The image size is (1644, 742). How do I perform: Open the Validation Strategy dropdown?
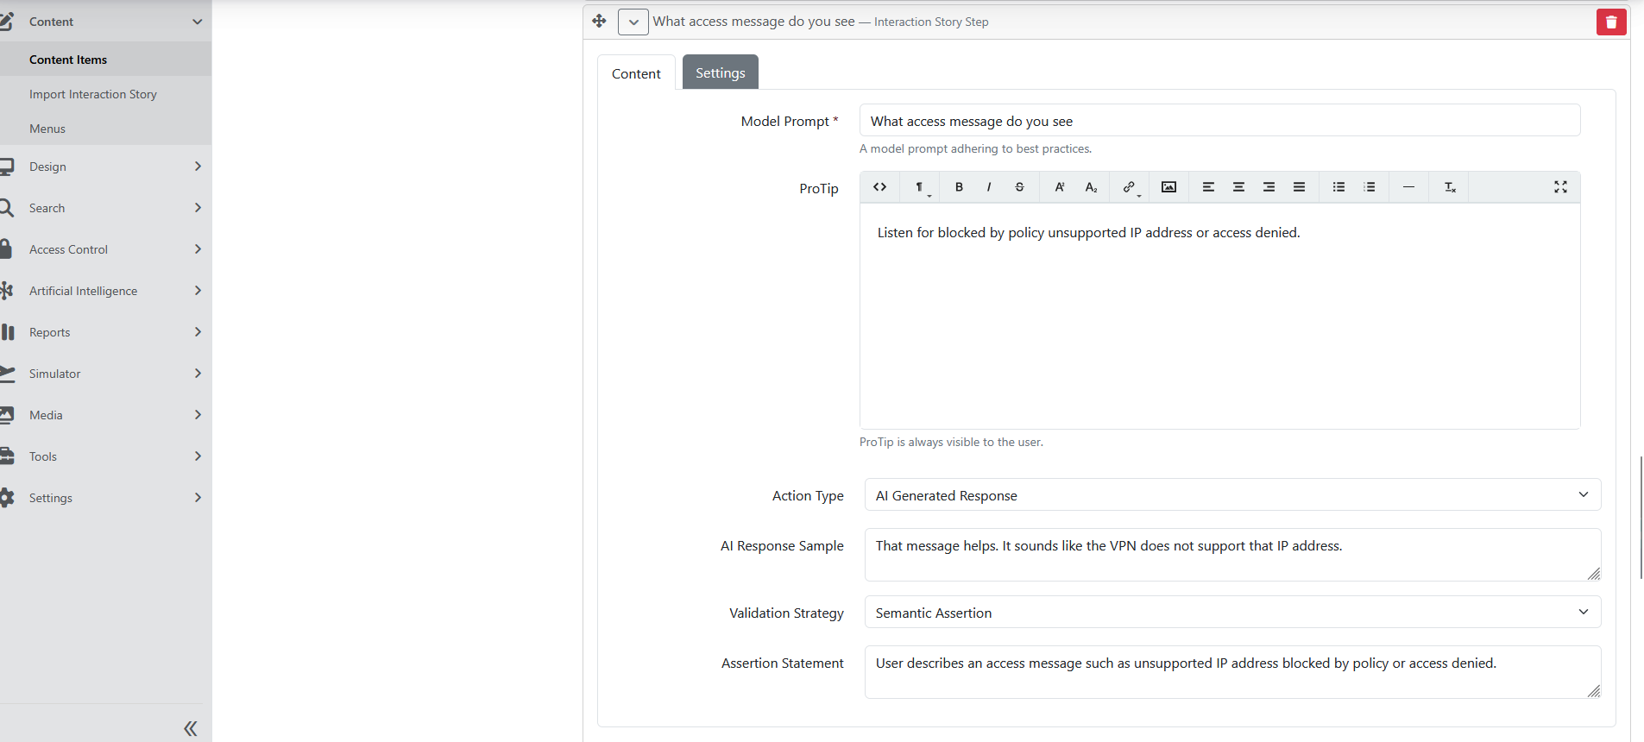pos(1232,613)
